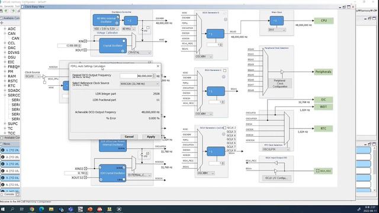Viewport: 379px width, 213px height.
Task: Click the plus icon under Available Components
Action: [x=2, y=23]
